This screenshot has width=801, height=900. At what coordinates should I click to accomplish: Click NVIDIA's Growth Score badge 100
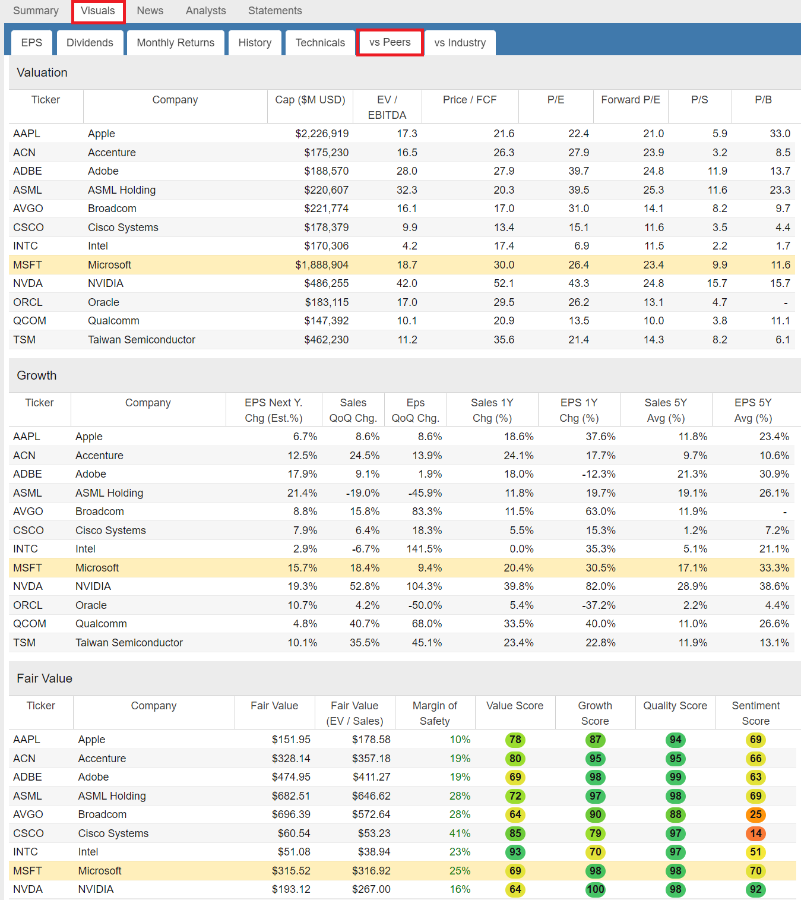(596, 889)
